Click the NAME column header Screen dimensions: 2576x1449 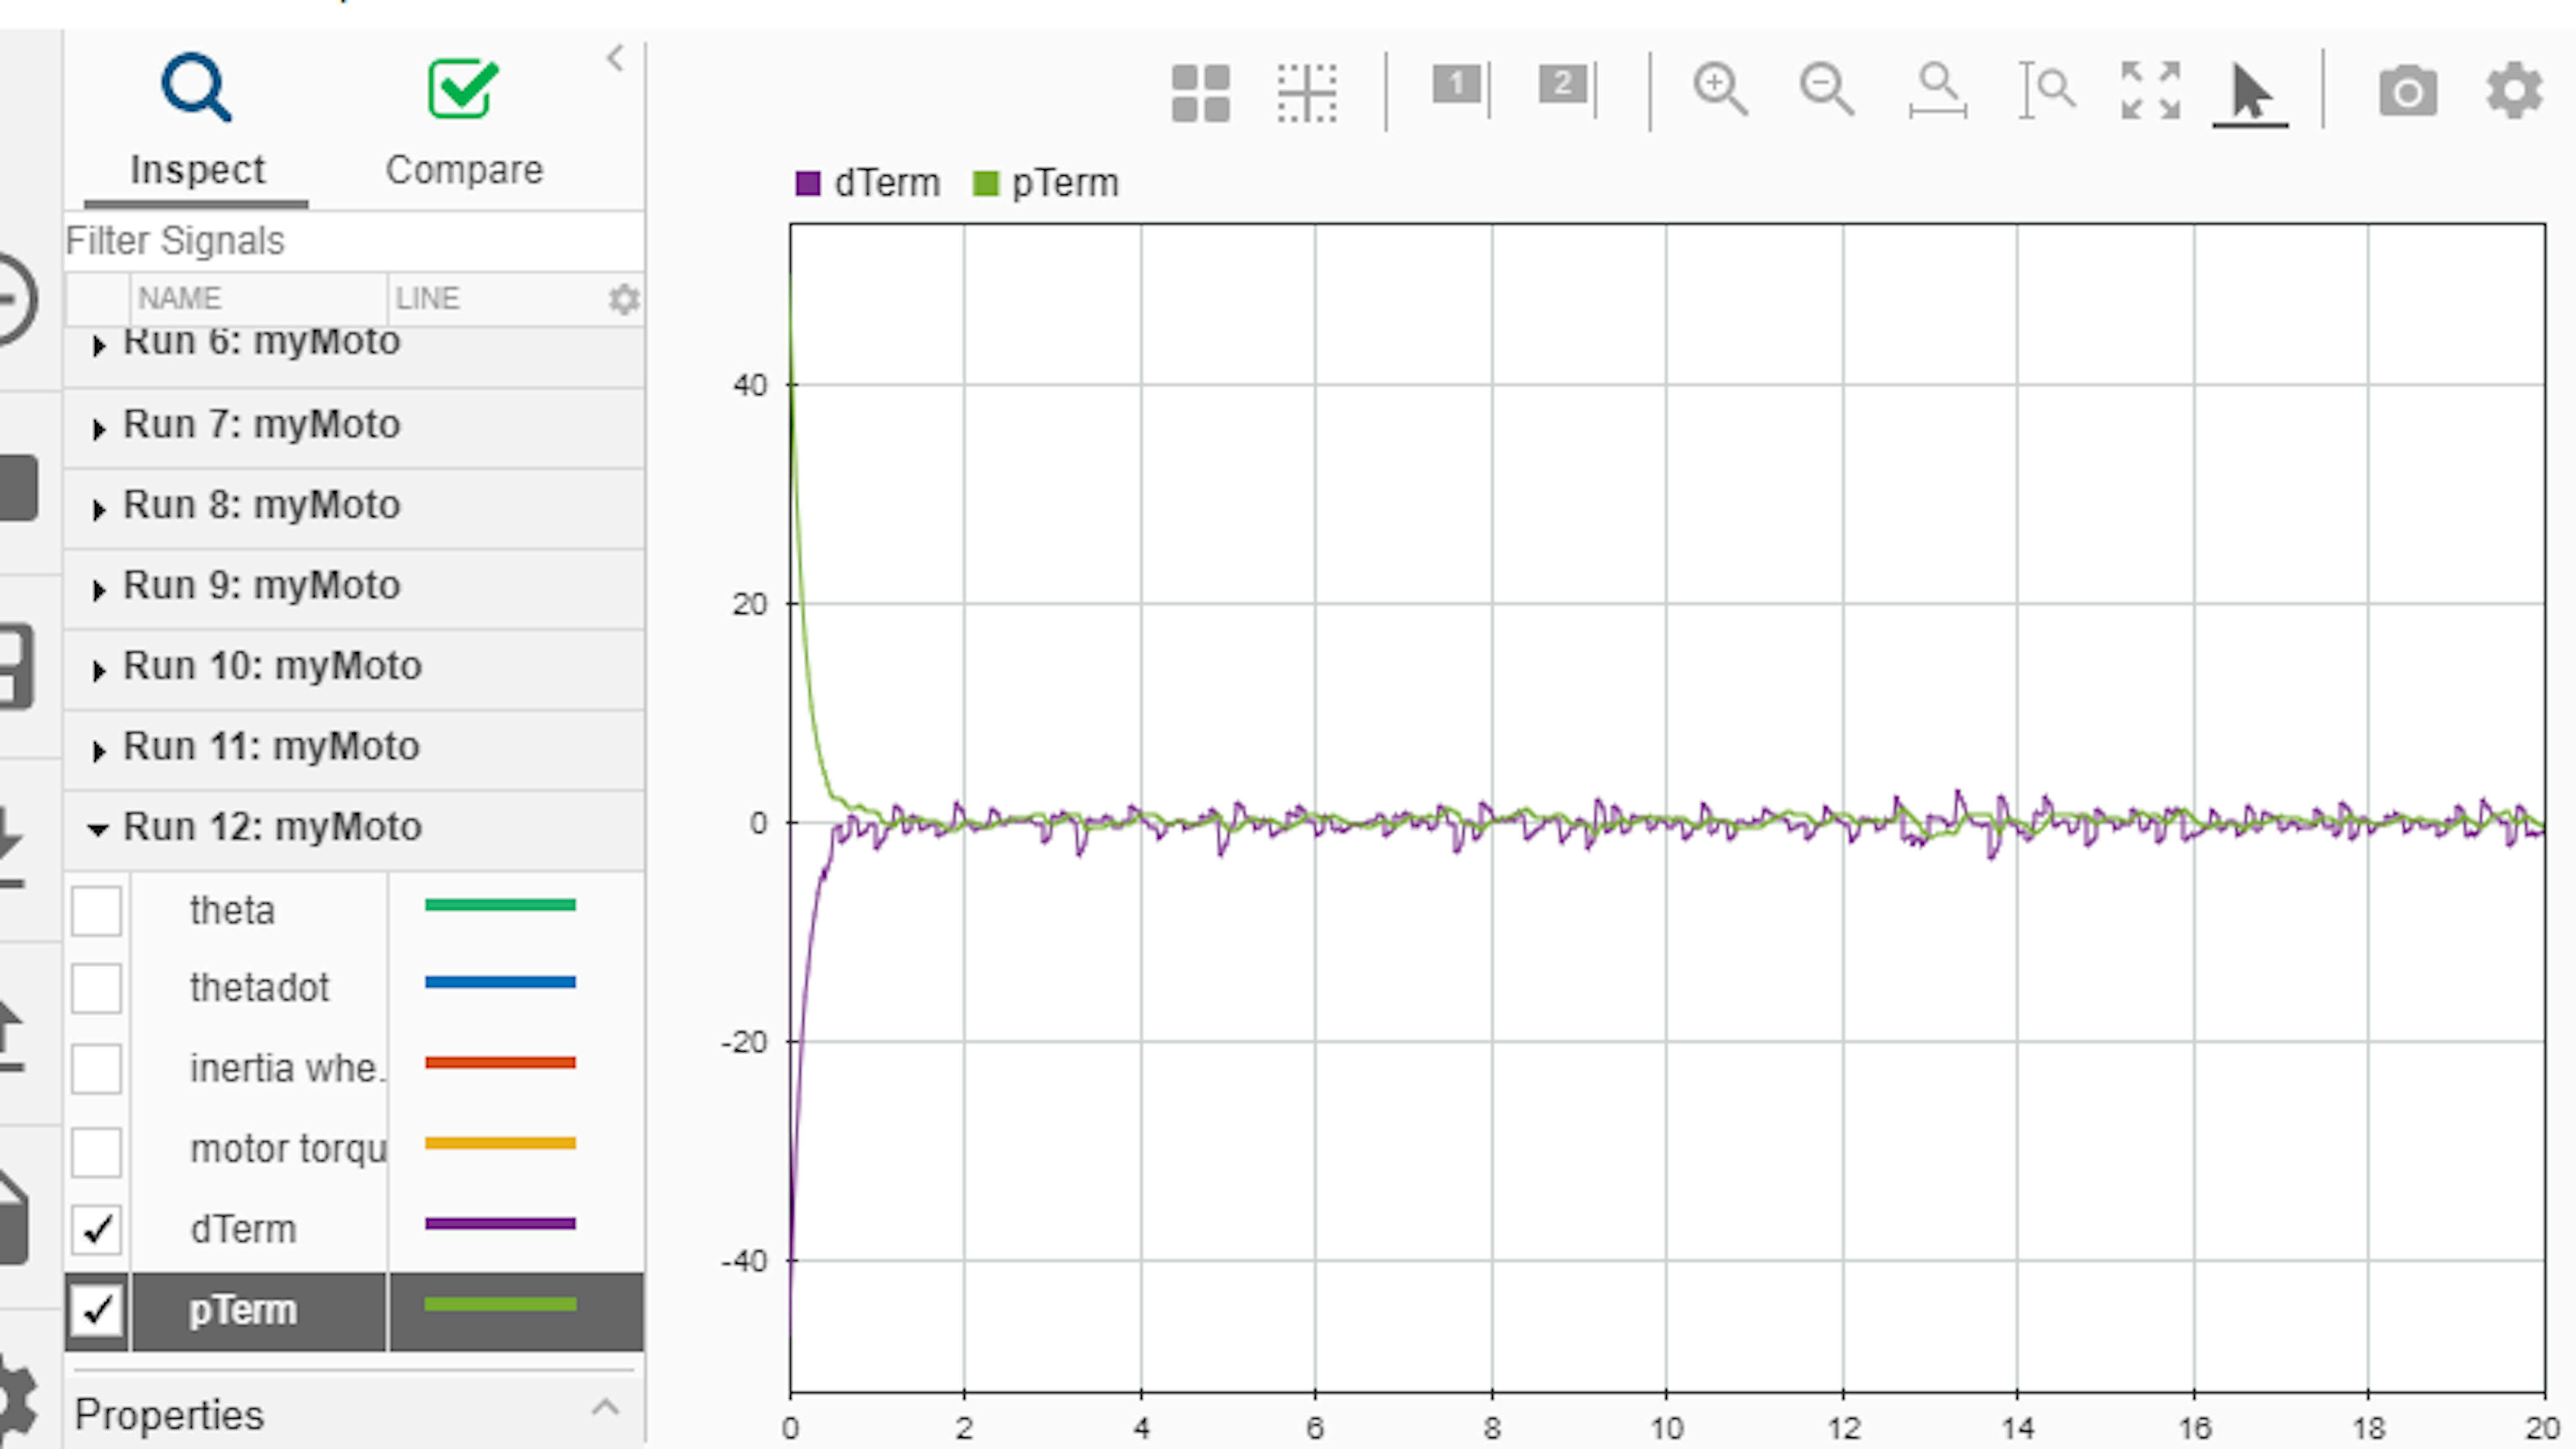[258, 298]
